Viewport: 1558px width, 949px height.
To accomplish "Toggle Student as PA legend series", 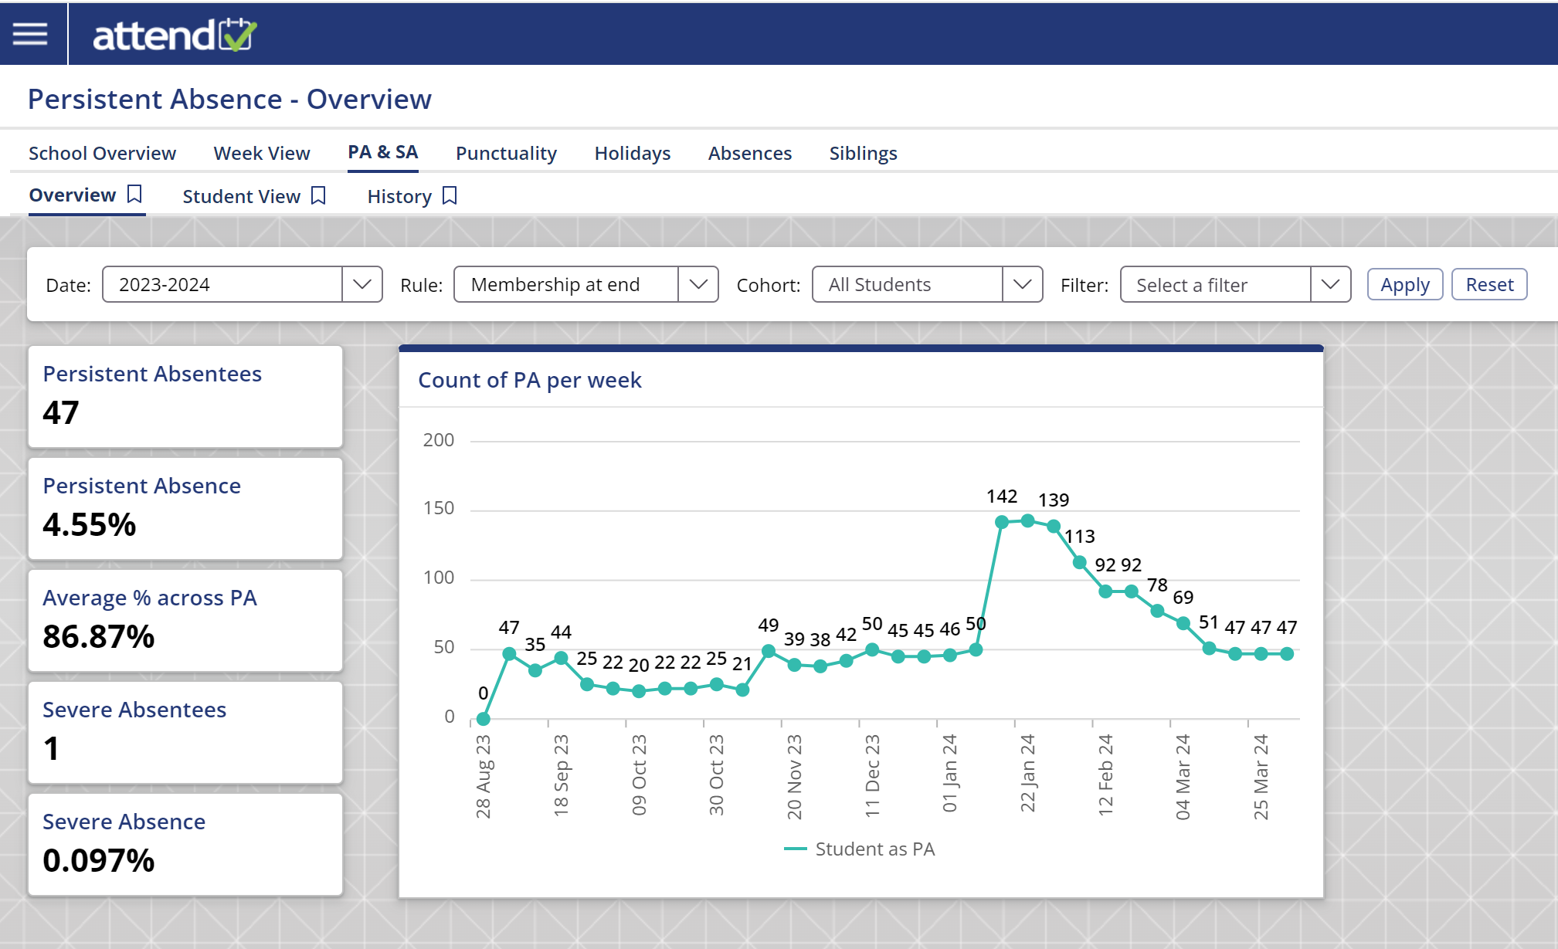I will [860, 849].
